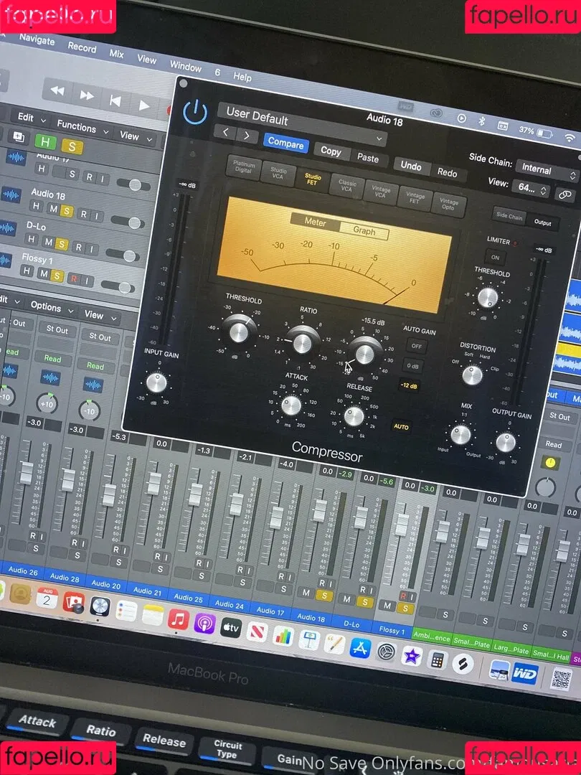Open the Apple TV app in the Dock
The height and width of the screenshot is (775, 581).
click(x=231, y=628)
